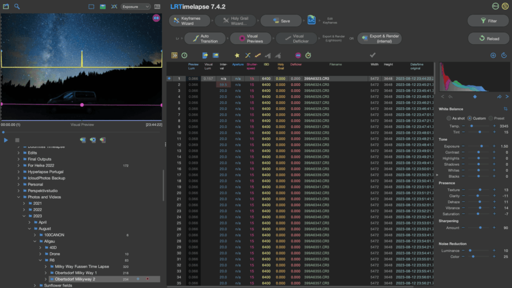This screenshot has width=512, height=288.
Task: Select the Preset white balance option
Action: coord(491,118)
